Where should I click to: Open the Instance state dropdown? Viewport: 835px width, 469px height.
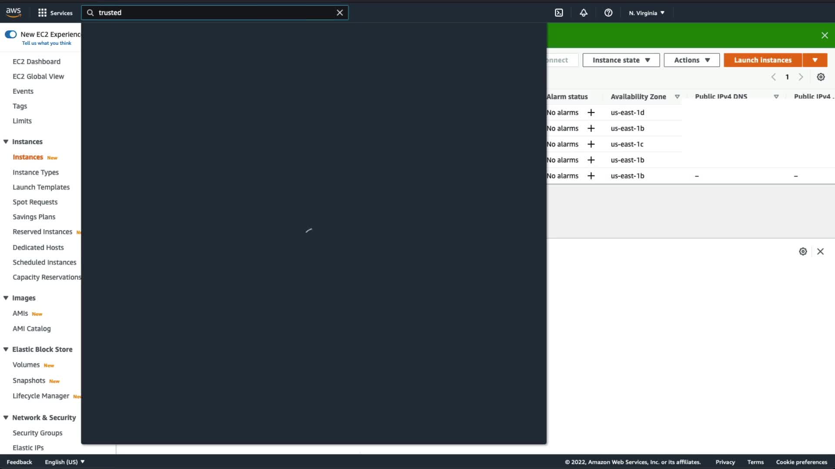[x=621, y=60]
